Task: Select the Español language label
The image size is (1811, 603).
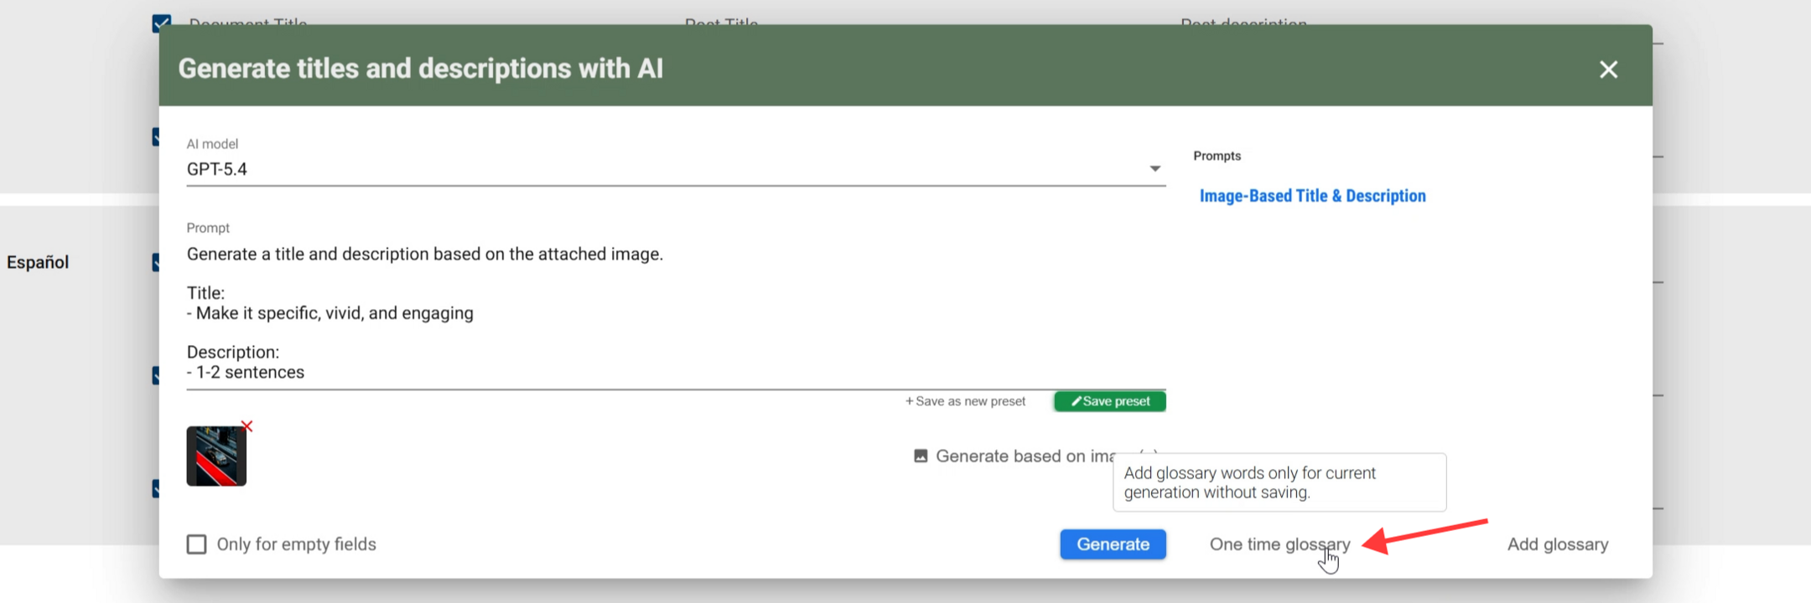Action: pos(38,262)
